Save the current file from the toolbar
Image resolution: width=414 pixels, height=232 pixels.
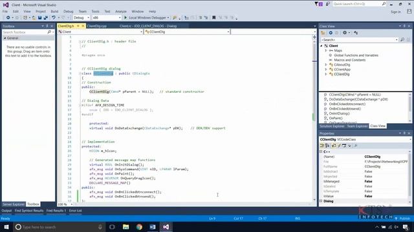(39, 17)
